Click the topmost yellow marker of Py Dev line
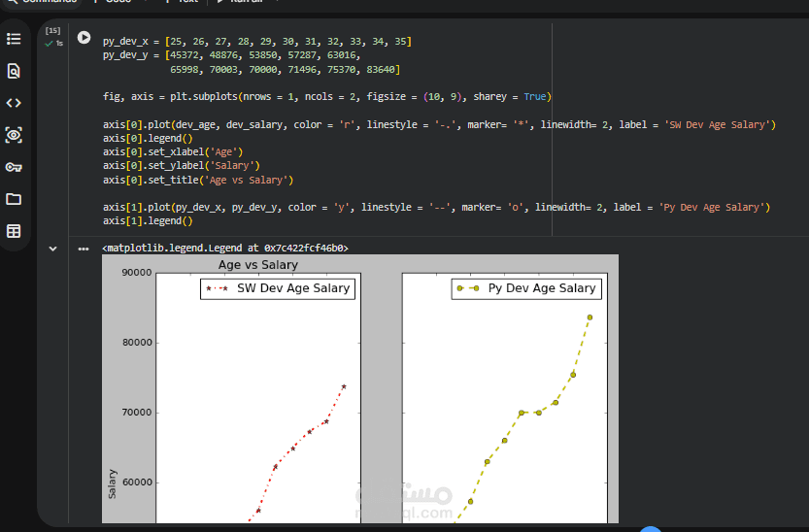 590,317
